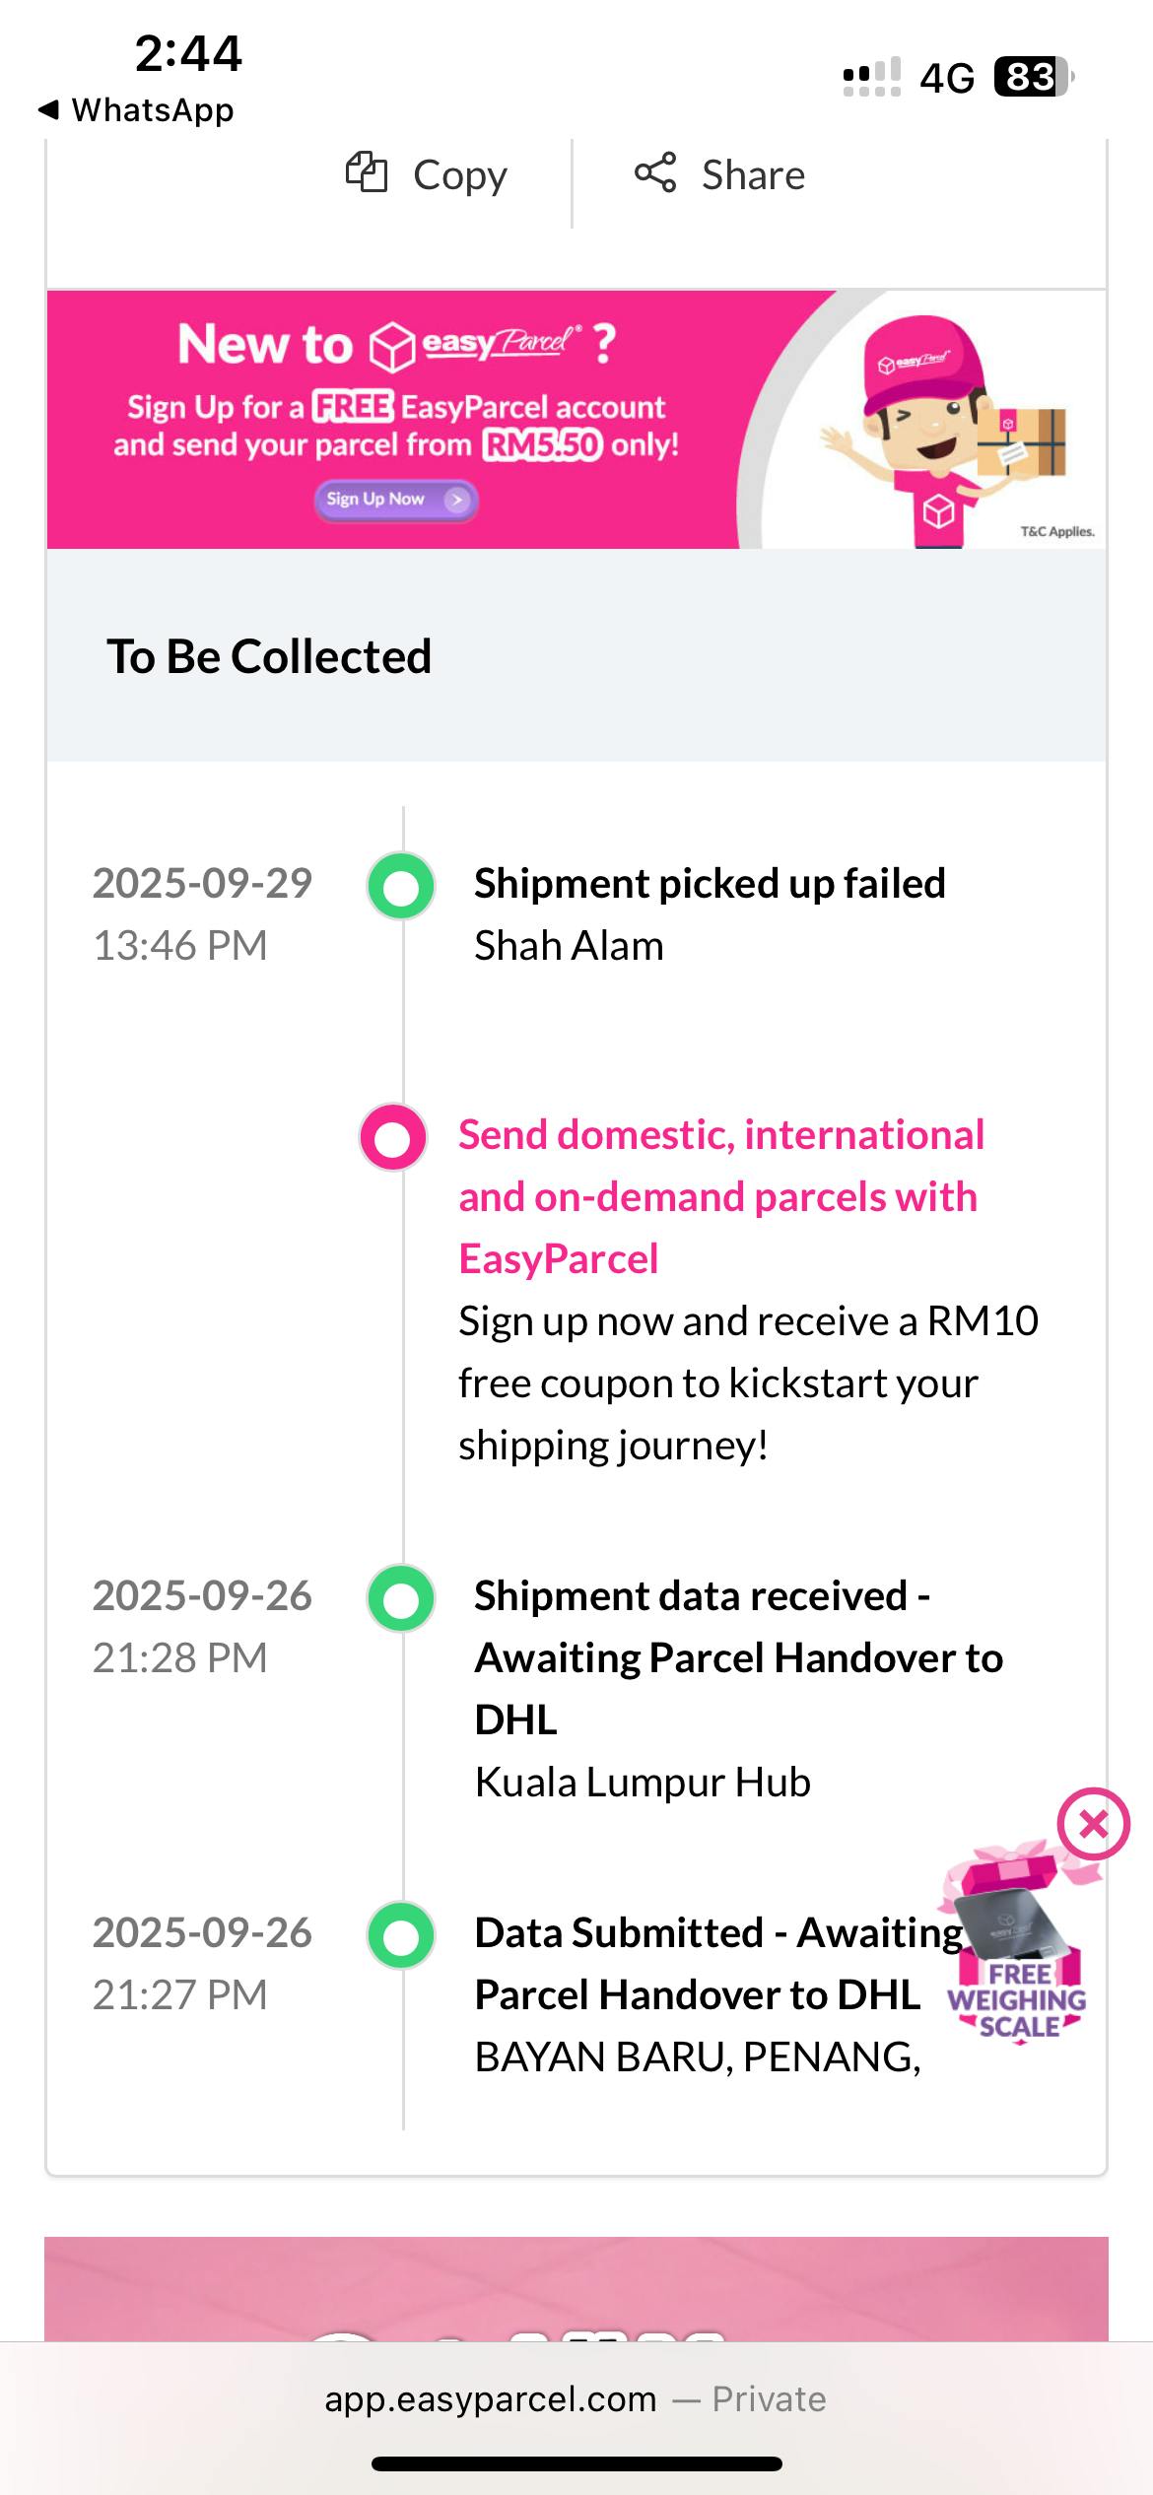Tap the cellular signal bars icon
Viewport: 1153px width, 2495px height.
[x=871, y=77]
